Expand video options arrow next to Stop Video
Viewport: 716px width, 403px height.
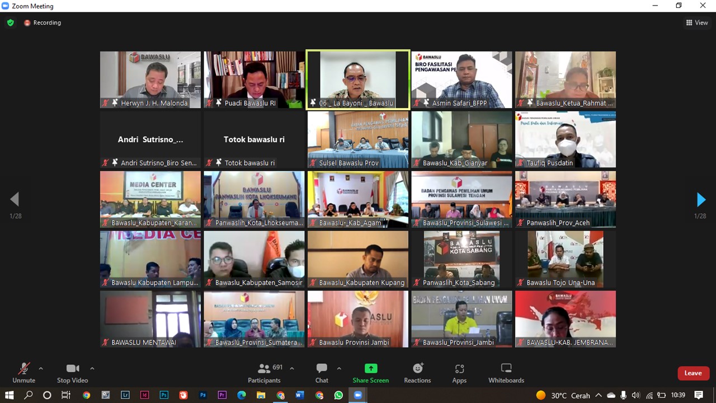pyautogui.click(x=92, y=368)
